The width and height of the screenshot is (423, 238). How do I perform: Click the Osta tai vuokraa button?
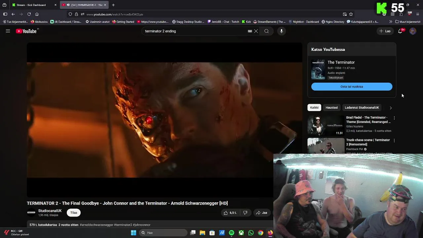[x=352, y=87]
